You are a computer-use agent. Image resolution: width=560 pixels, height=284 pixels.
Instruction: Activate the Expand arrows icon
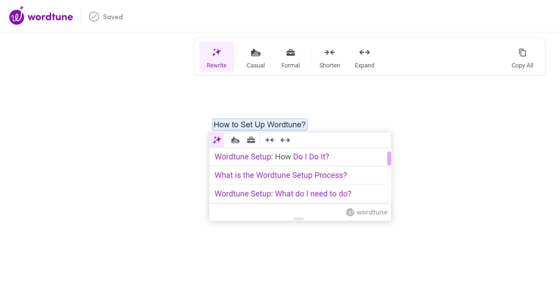coord(364,52)
